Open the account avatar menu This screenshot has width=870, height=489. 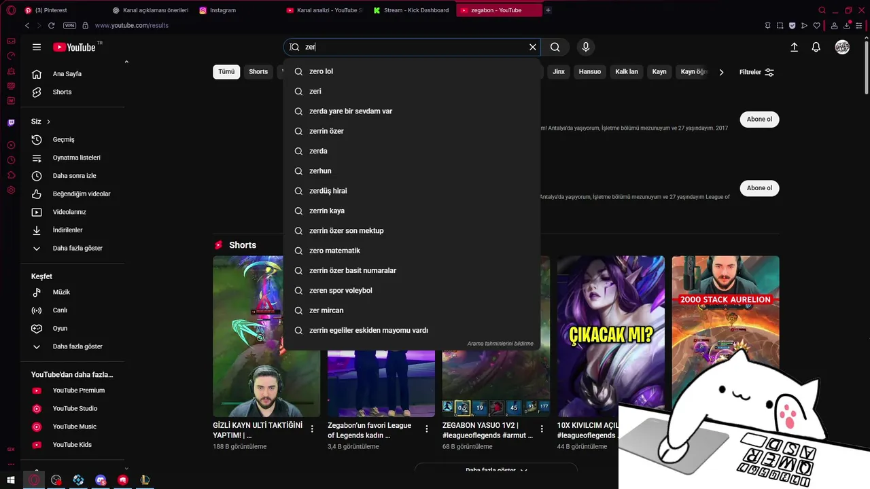(x=842, y=47)
